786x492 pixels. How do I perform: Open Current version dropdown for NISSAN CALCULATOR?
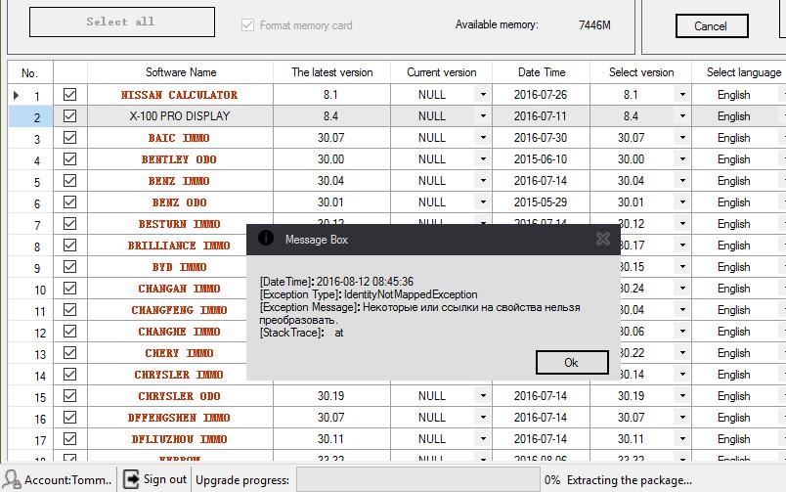pyautogui.click(x=483, y=94)
